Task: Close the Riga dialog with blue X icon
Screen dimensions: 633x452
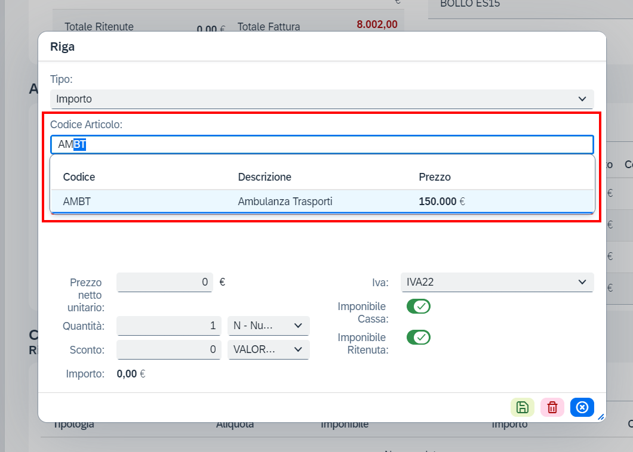Action: 582,407
